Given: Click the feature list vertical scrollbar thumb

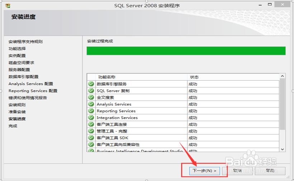Looking at the screenshot, I should pos(283,104).
